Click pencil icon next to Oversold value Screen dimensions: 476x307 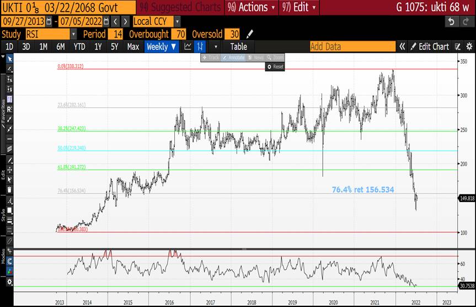pos(250,34)
